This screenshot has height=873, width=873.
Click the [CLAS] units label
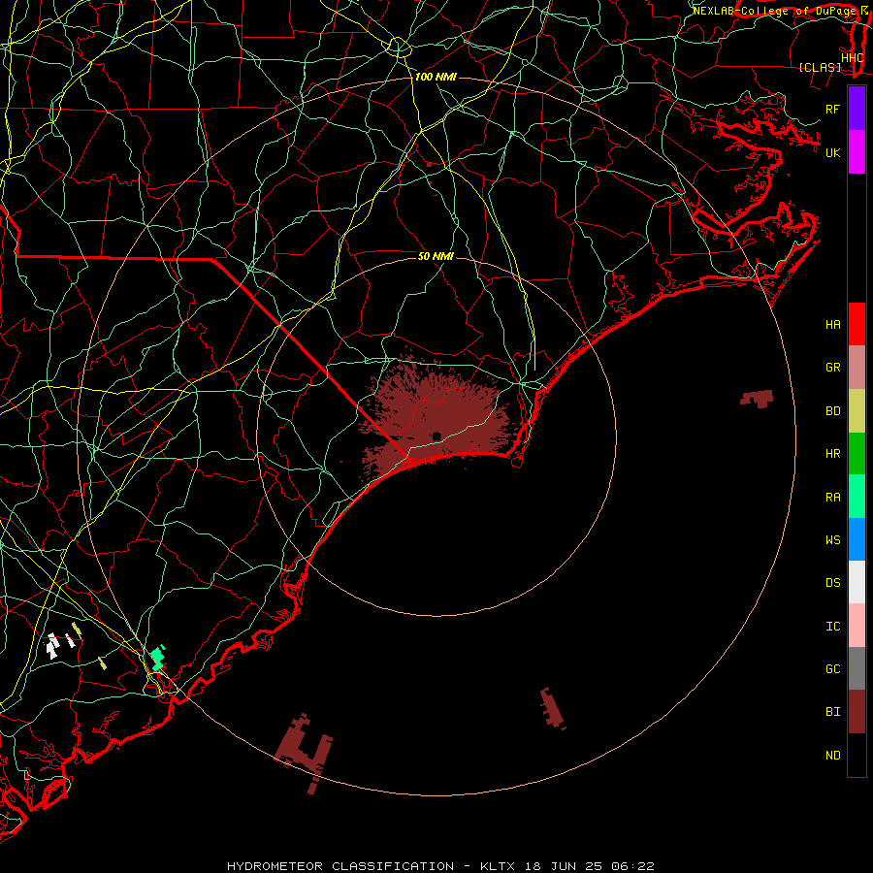(820, 68)
